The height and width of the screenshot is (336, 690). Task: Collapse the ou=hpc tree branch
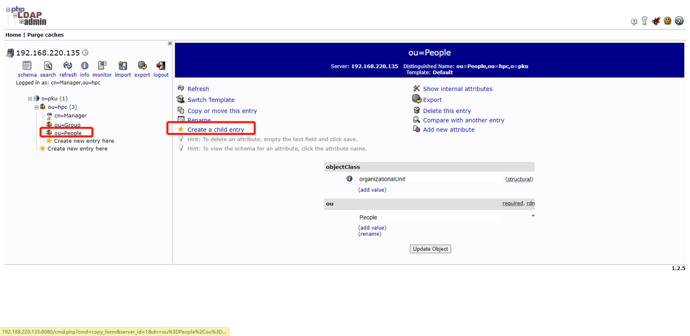(x=36, y=107)
